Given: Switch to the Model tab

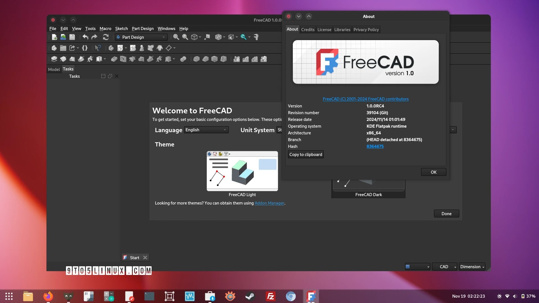Looking at the screenshot, I should [54, 69].
